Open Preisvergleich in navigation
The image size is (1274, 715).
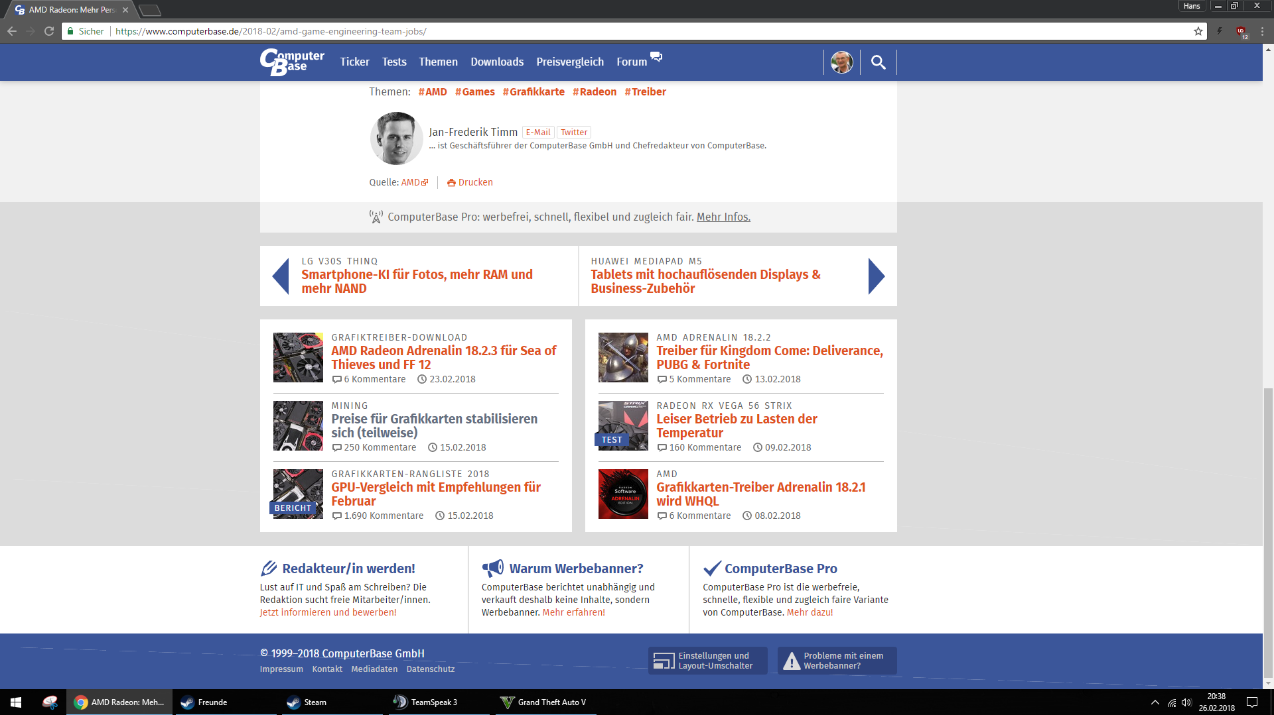570,62
